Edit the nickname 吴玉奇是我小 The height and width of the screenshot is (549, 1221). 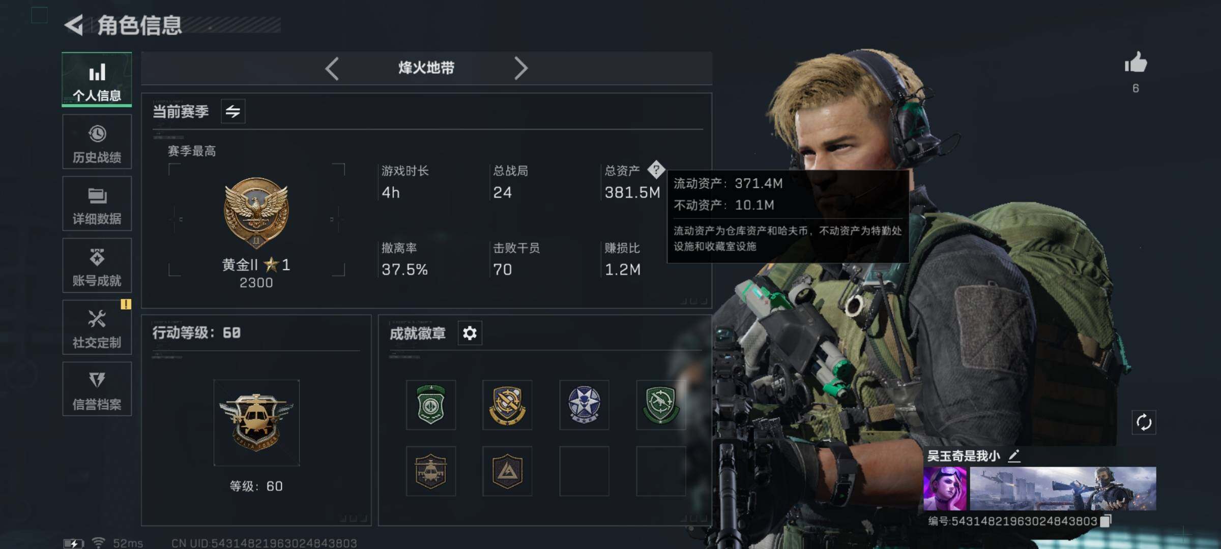point(1014,456)
